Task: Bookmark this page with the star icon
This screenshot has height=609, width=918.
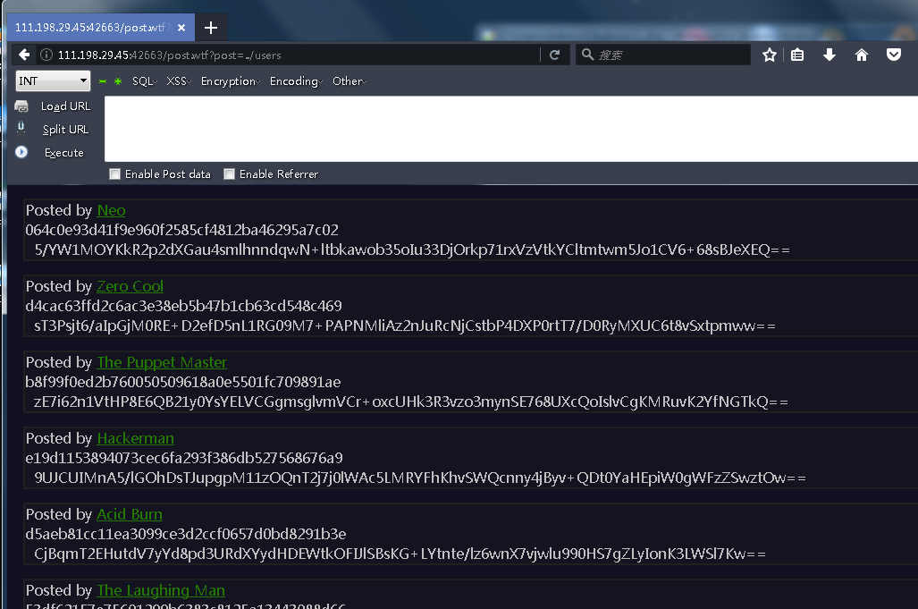Action: tap(770, 55)
